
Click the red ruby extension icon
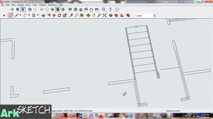pos(128,15)
